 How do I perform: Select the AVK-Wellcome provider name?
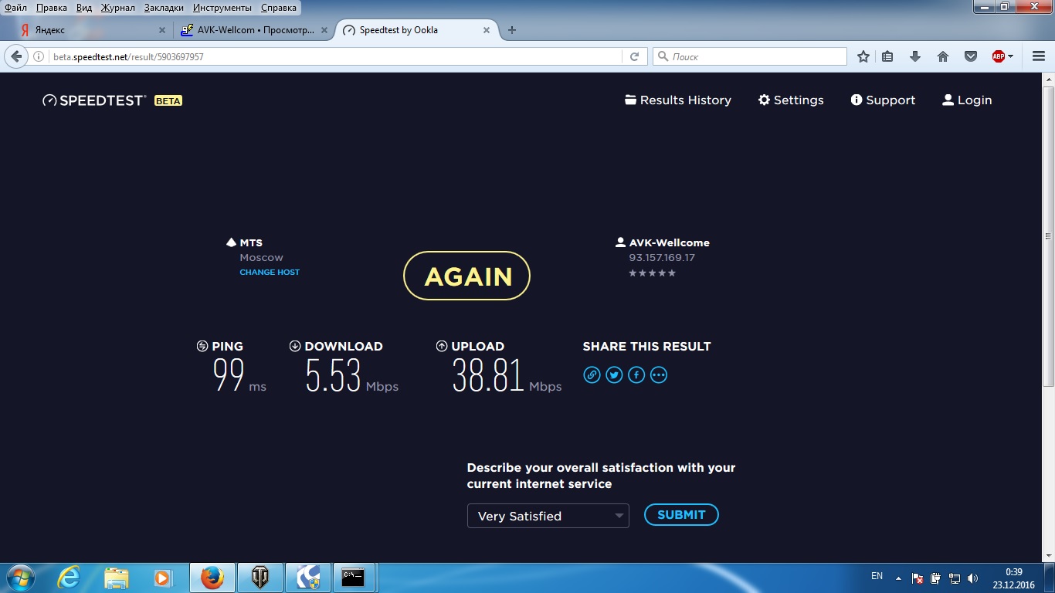[669, 242]
